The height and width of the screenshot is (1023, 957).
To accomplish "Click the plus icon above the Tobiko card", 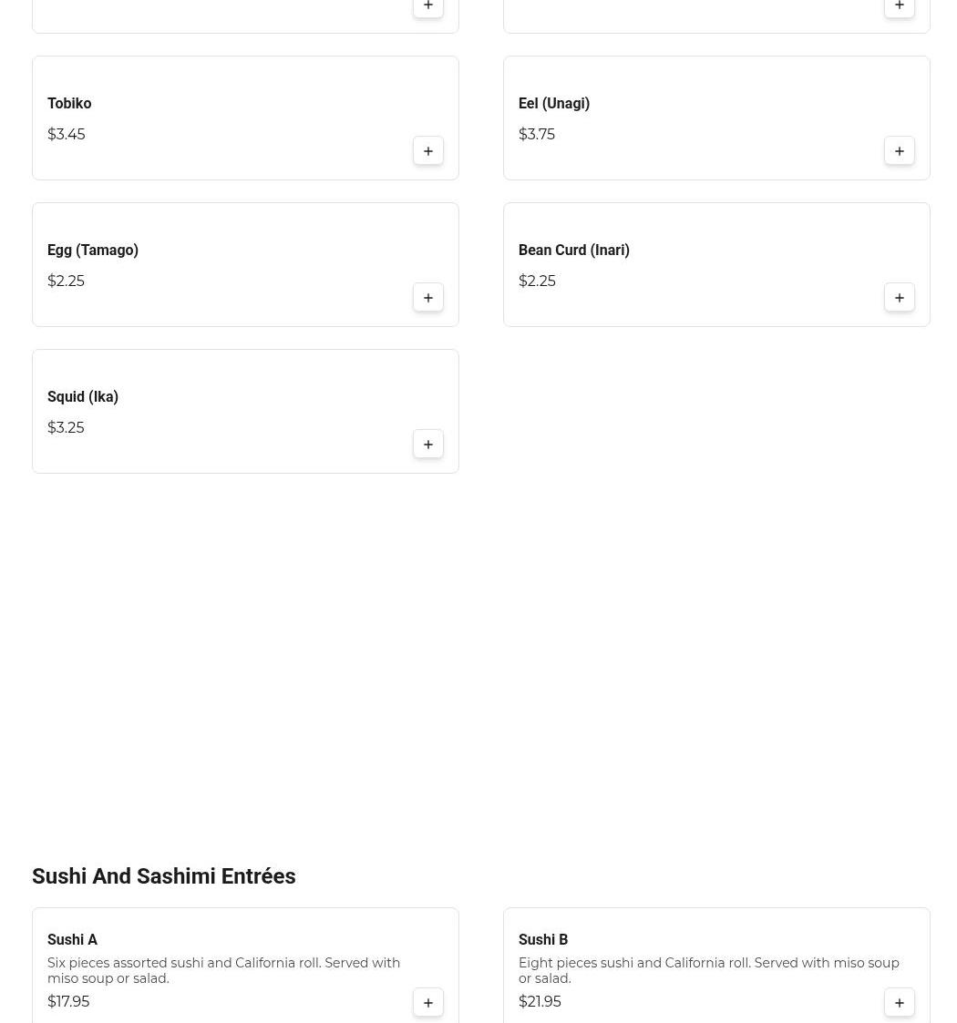I will coord(428,7).
